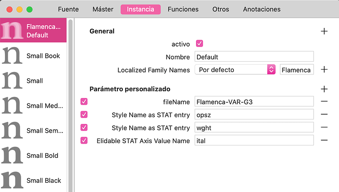The height and width of the screenshot is (192, 339).
Task: Add a localized family name with plus icon
Action: point(324,70)
